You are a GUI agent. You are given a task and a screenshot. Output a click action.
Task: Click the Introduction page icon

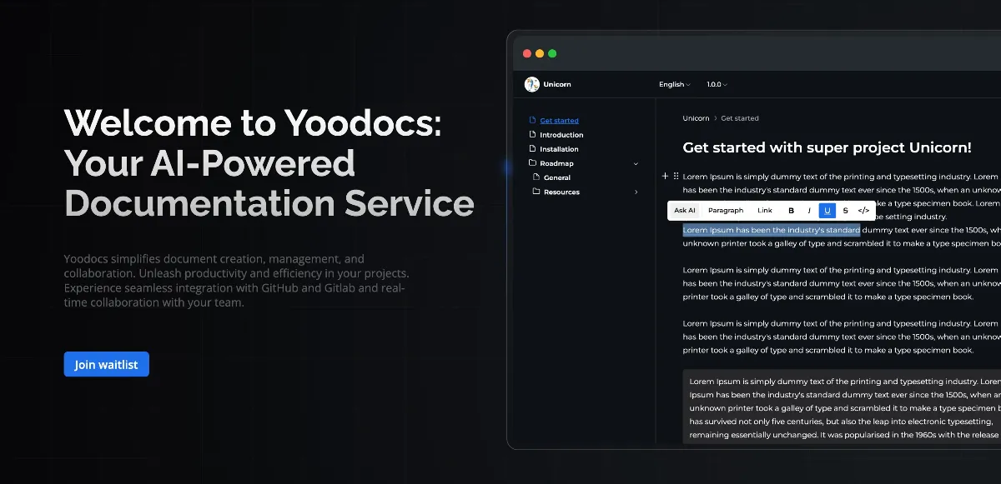pyautogui.click(x=533, y=134)
